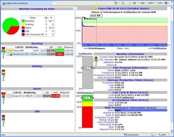Click the Monitored CNC #3 triangle icon

(11, 54)
